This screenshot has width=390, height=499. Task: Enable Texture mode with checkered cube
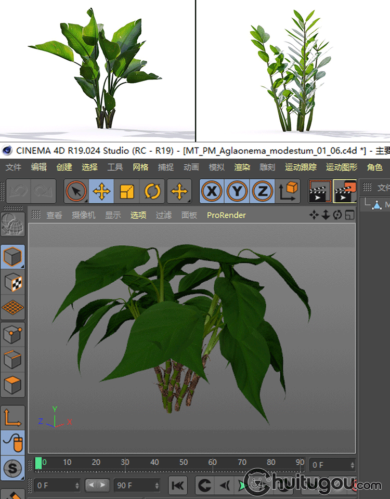click(x=13, y=282)
